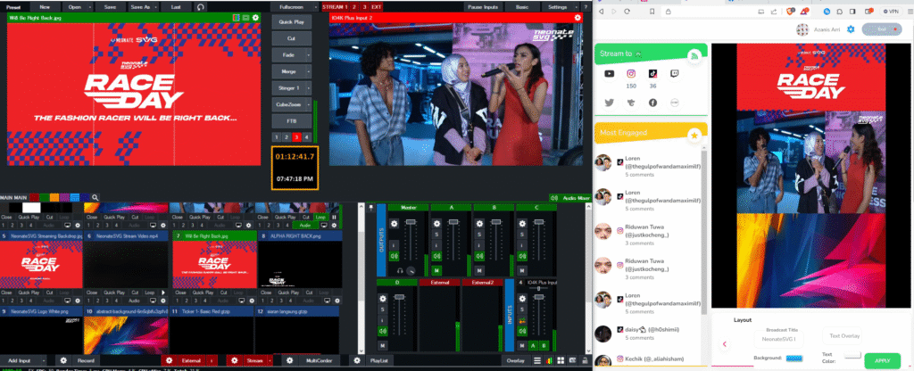
Task: Toggle overlay channel 3 under the transition buttons
Action: [296, 136]
